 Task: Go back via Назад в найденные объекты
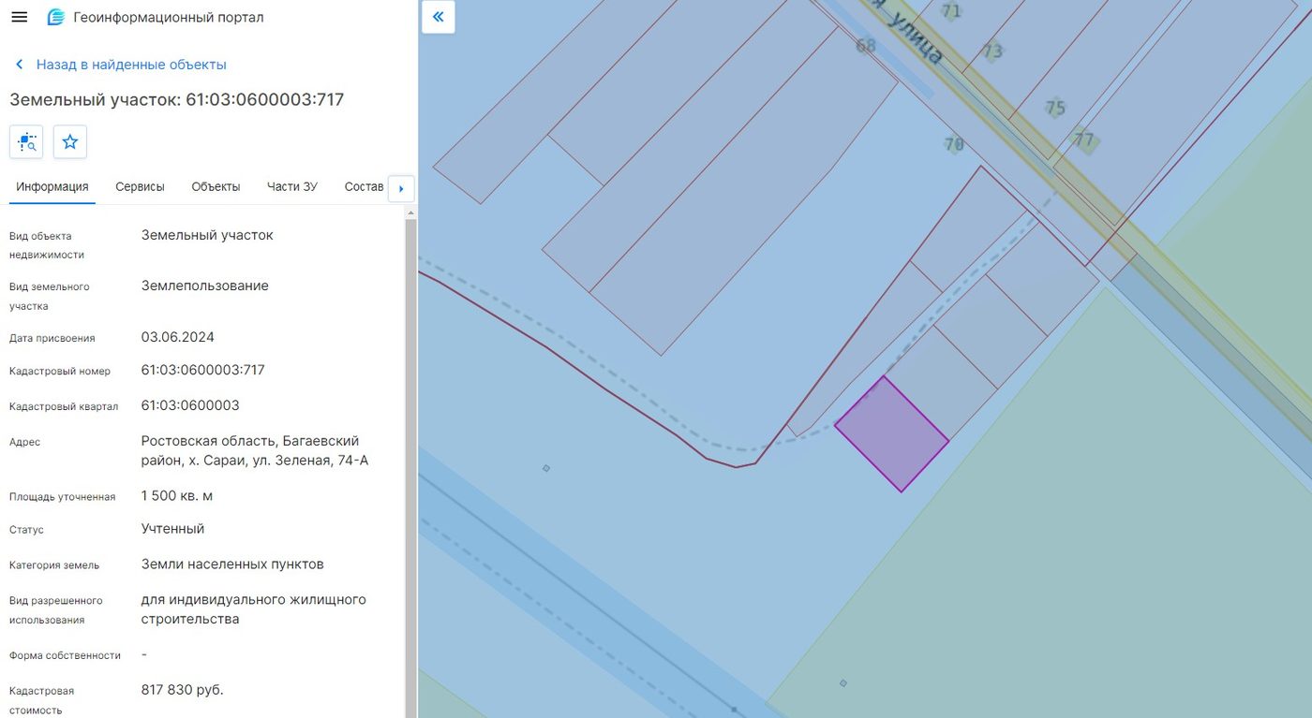point(131,65)
